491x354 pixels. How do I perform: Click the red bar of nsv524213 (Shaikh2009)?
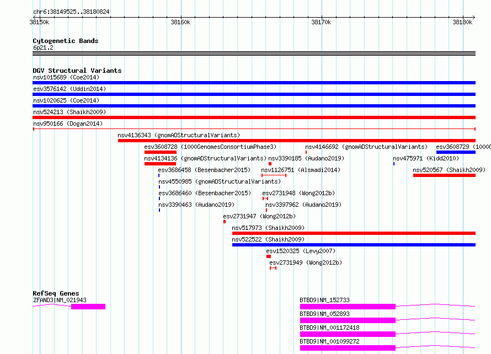254,117
